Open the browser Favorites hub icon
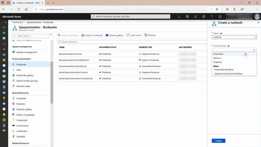 point(227,9)
